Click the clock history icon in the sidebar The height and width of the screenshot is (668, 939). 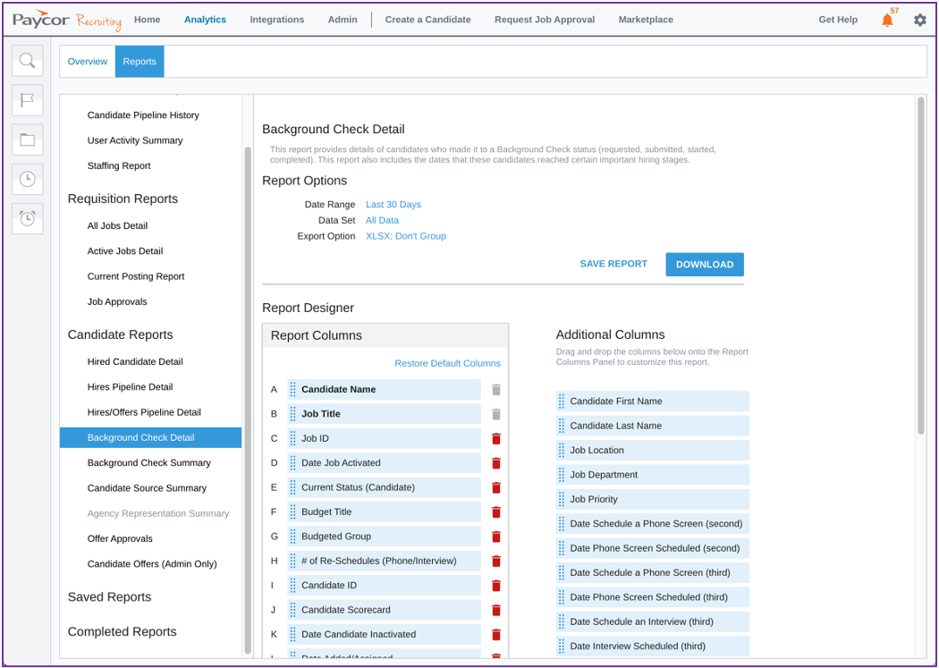click(x=27, y=179)
